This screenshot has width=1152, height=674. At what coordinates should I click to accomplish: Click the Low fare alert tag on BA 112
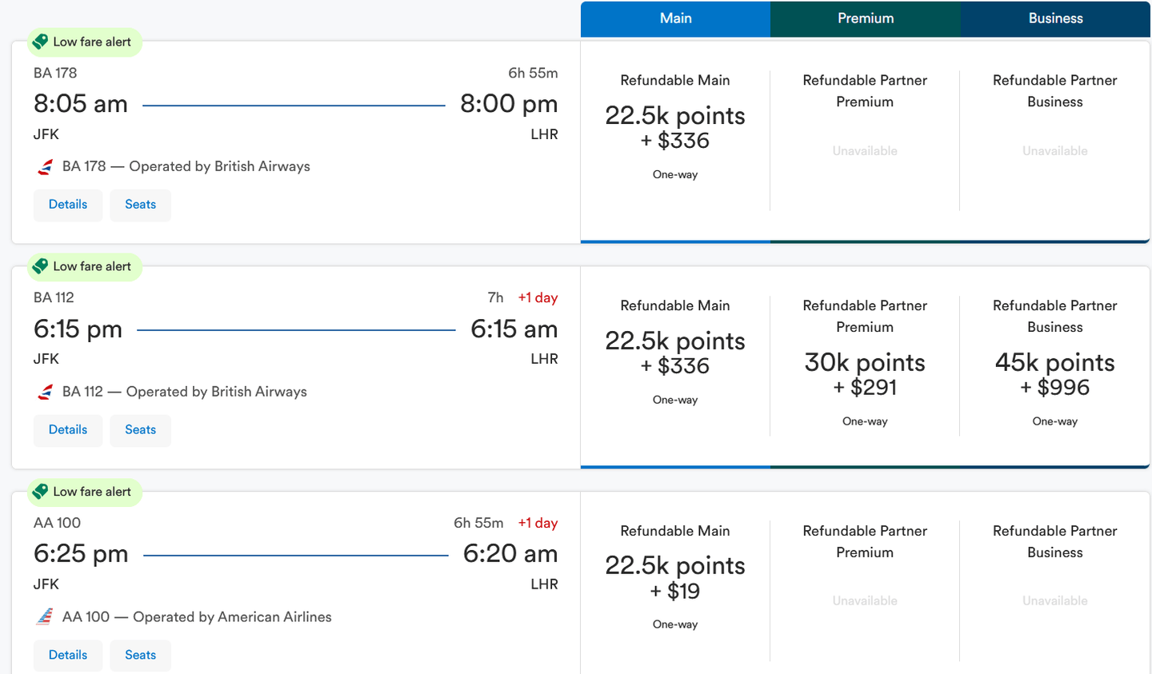(x=84, y=266)
